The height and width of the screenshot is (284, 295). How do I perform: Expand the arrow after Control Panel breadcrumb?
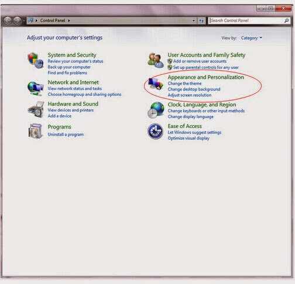[69, 20]
